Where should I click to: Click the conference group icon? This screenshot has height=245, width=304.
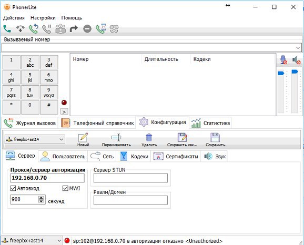tap(60, 29)
